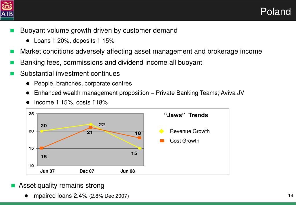Click the Jun 08 axis label
296x205 pixels.
click(128, 171)
